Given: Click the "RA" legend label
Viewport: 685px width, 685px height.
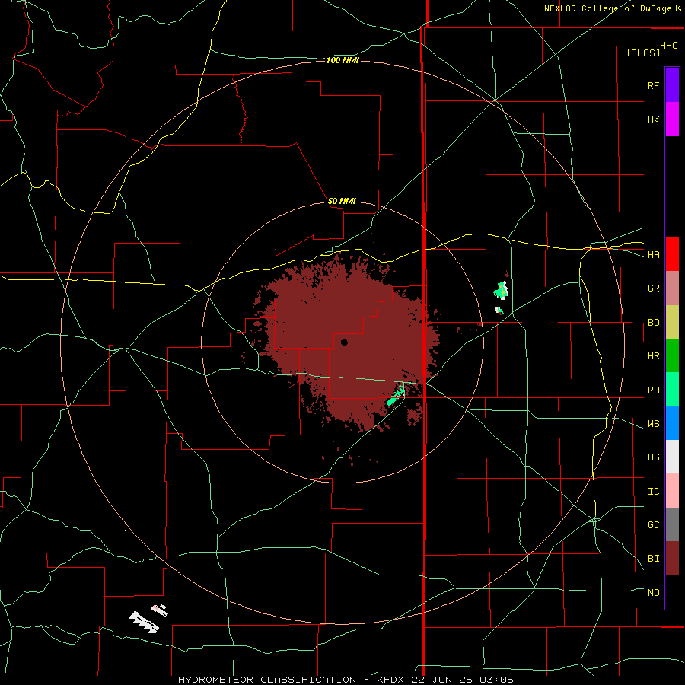Looking at the screenshot, I should (653, 390).
